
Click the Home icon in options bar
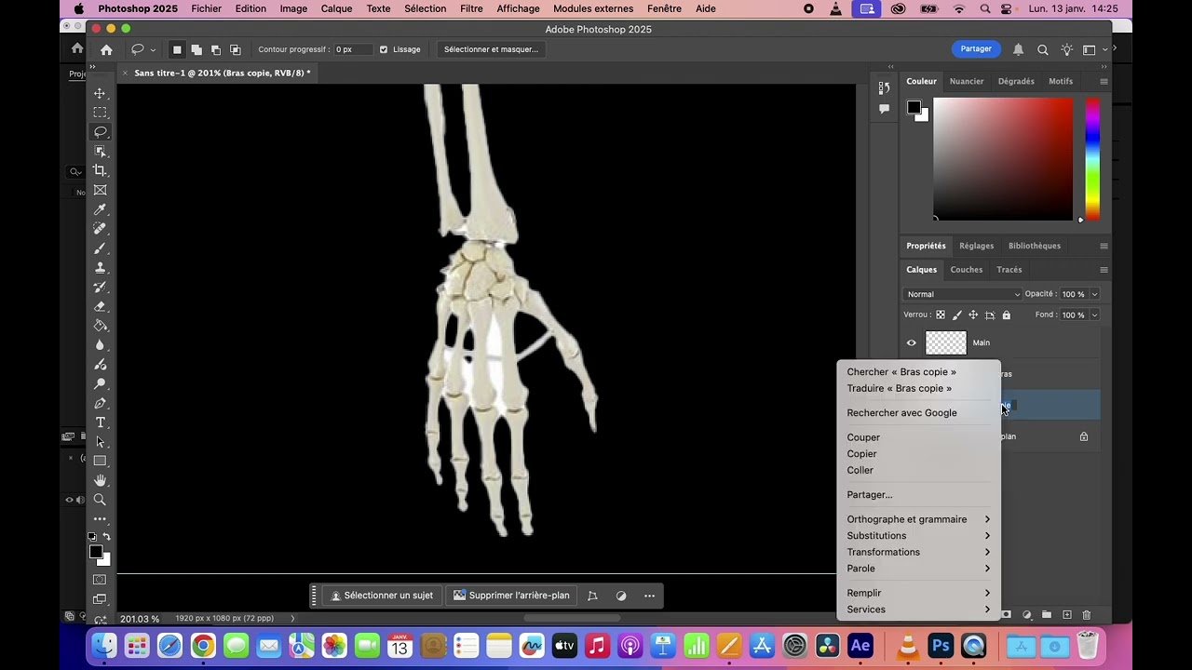pos(106,49)
